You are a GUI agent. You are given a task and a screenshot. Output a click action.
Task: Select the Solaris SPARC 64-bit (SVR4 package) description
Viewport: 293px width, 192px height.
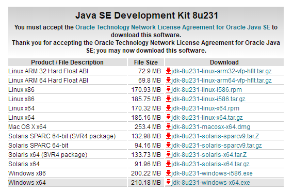coord(62,136)
